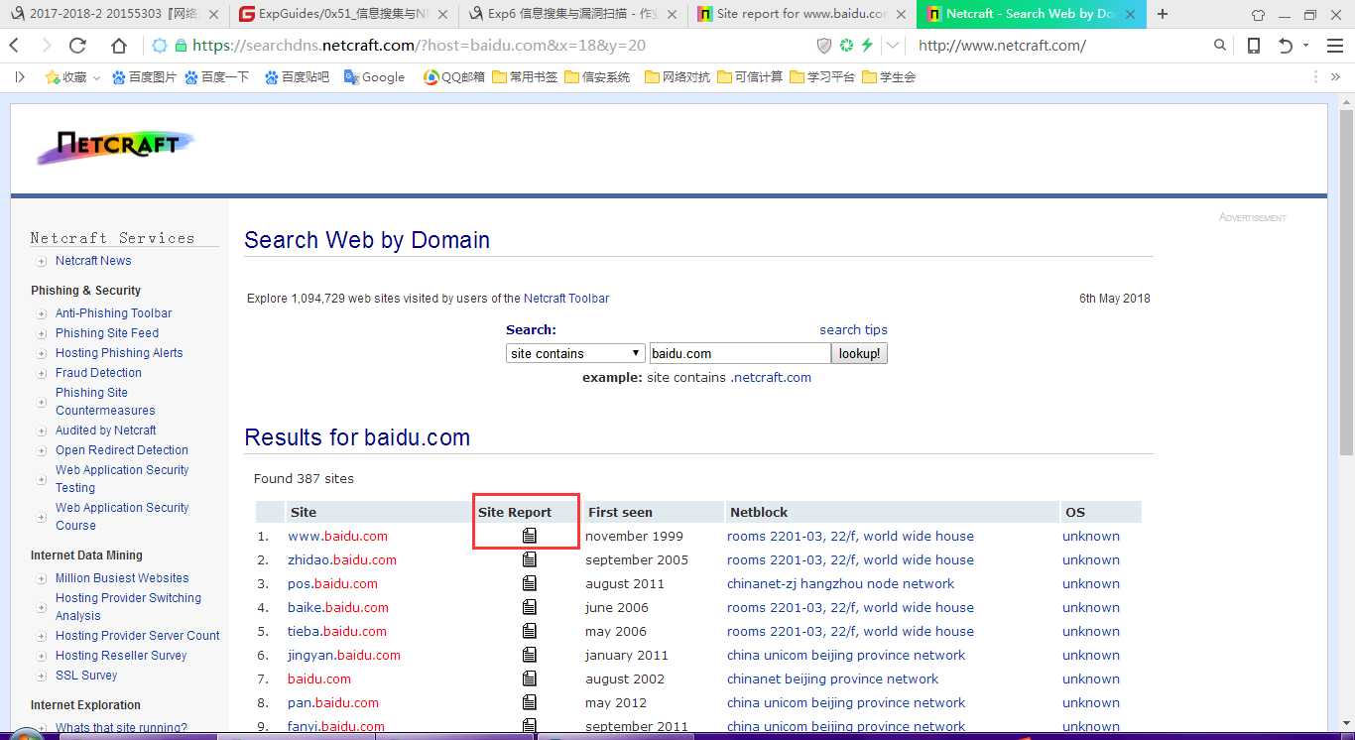The height and width of the screenshot is (740, 1355).
Task: Expand the address bar dropdown arrow
Action: click(893, 46)
